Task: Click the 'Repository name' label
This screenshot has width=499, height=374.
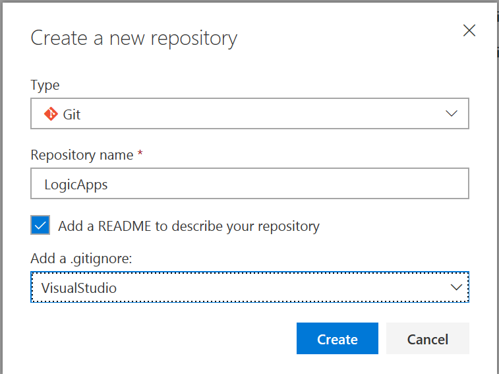Action: [82, 155]
